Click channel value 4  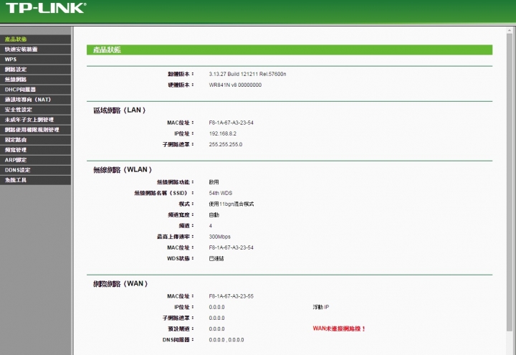coord(211,226)
